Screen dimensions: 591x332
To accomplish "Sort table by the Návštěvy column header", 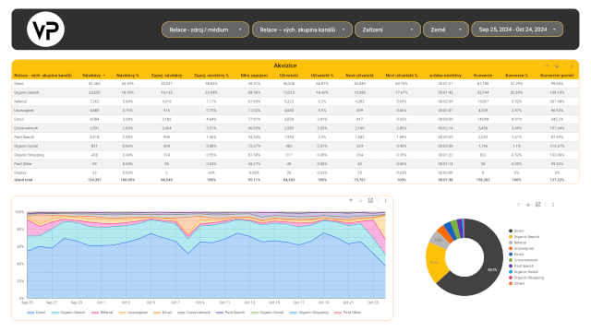I will 92,76.
